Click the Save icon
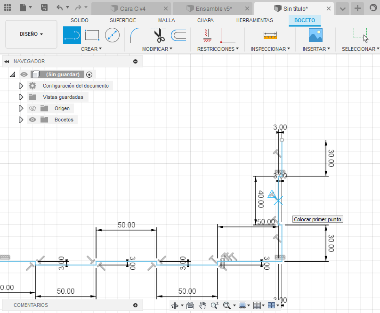Viewport: 380px width, 313px height. [44, 8]
